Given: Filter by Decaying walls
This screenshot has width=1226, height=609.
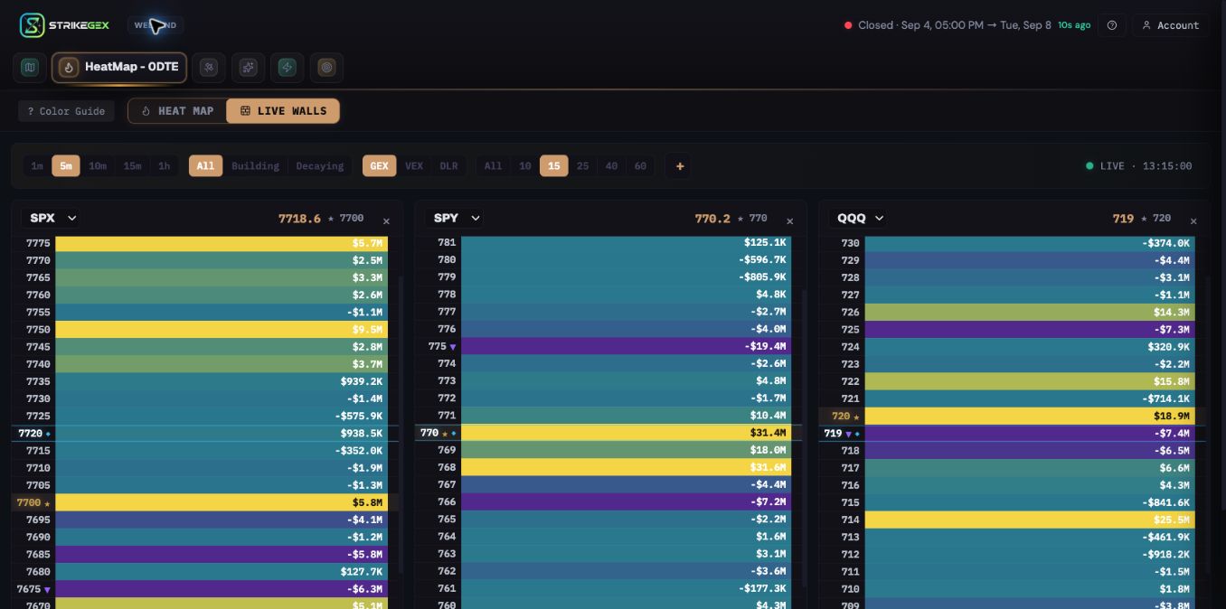Looking at the screenshot, I should (320, 166).
